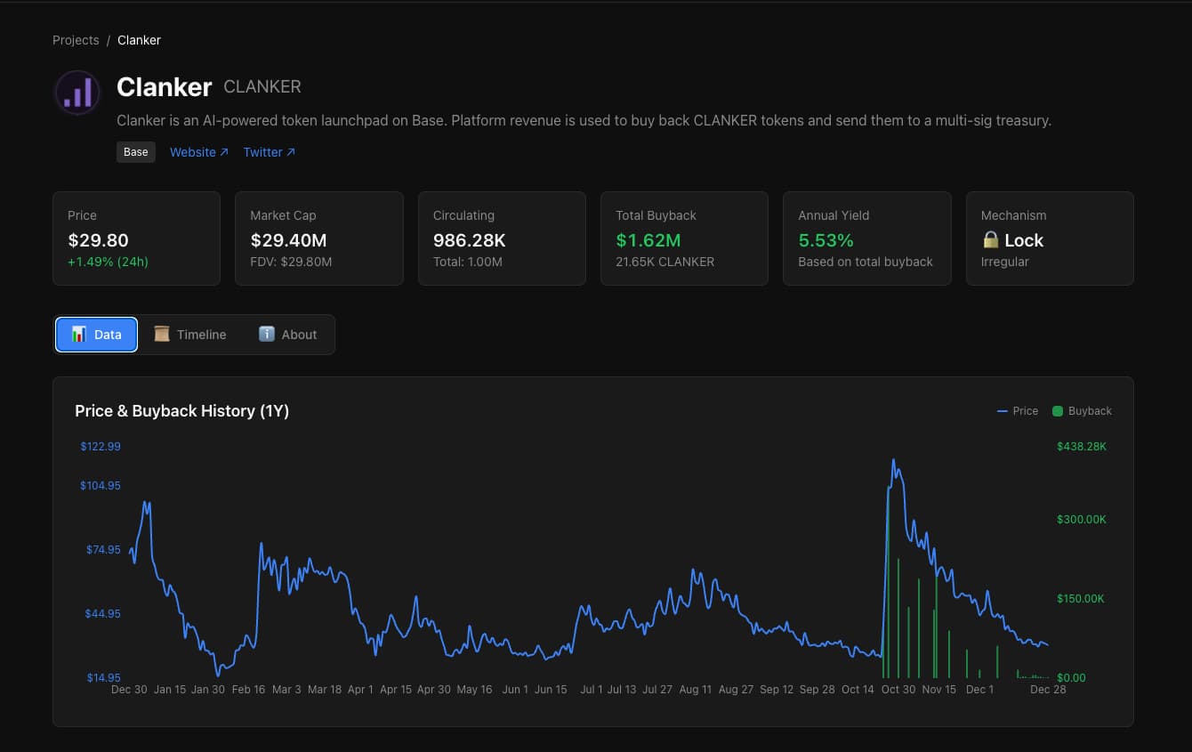The image size is (1192, 752).
Task: Go to Projects in the breadcrumb
Action: [x=76, y=40]
